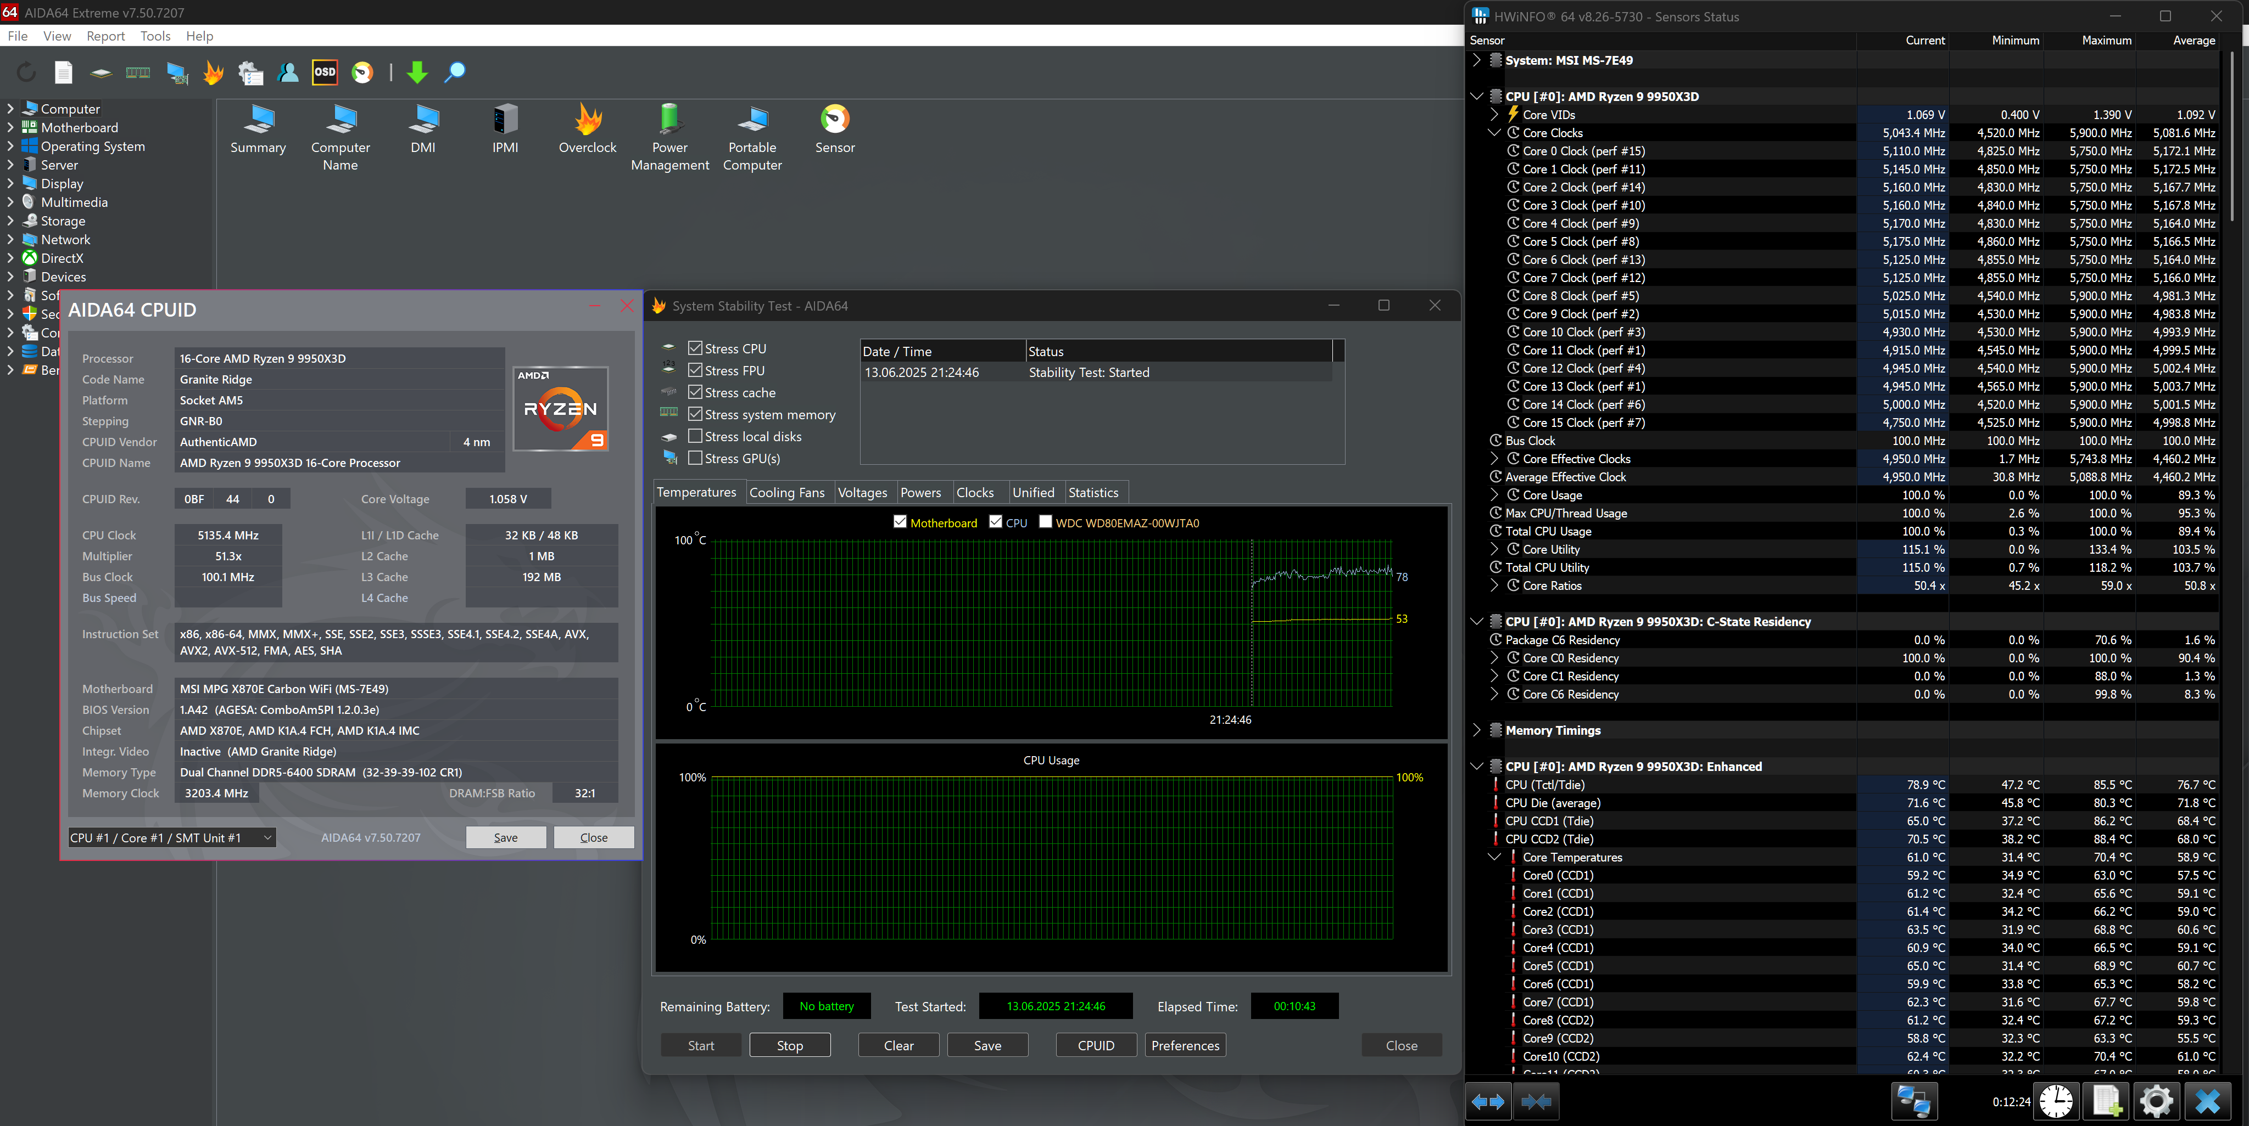
Task: Switch to the Voltages tab
Action: 863,493
